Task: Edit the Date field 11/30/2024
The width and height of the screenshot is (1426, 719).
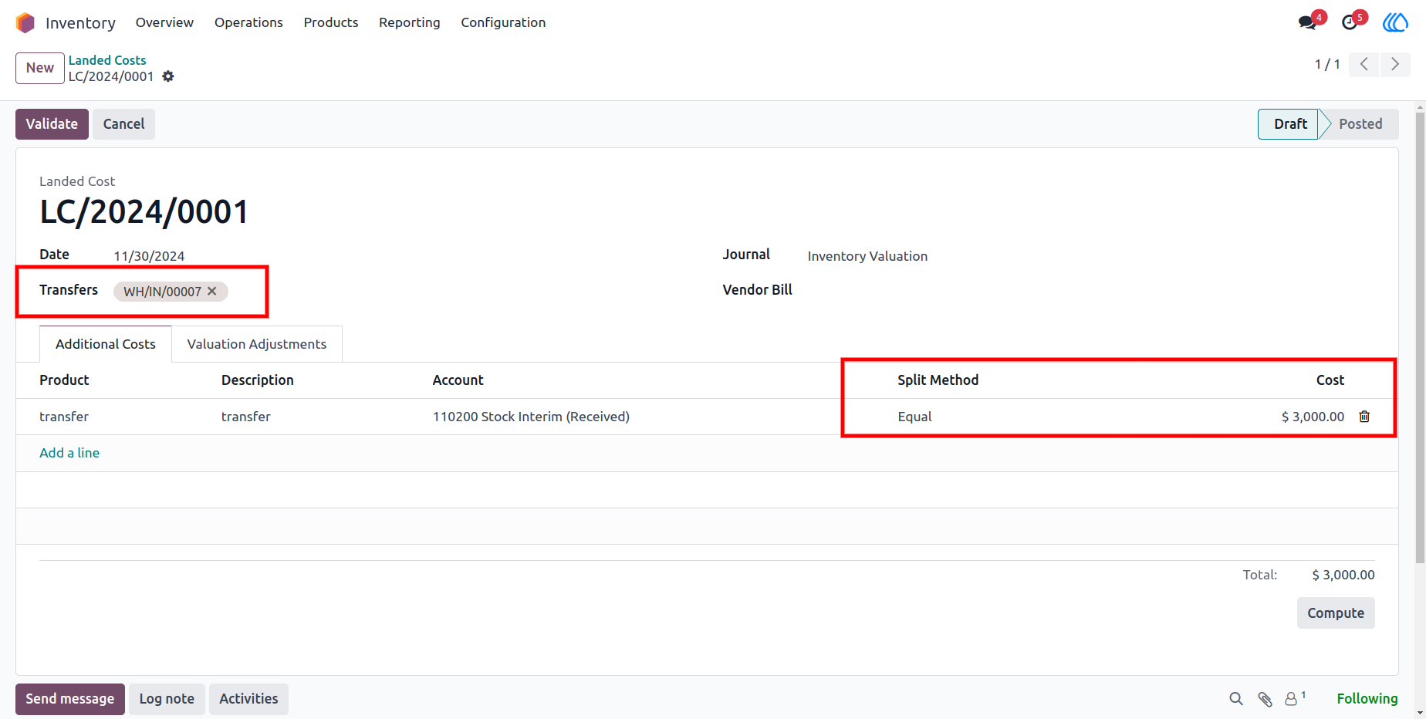Action: [x=149, y=256]
